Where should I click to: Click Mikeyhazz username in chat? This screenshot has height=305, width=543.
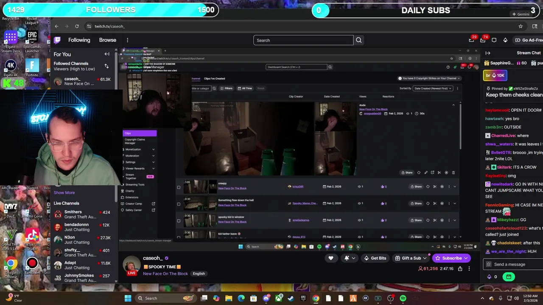click(x=507, y=220)
